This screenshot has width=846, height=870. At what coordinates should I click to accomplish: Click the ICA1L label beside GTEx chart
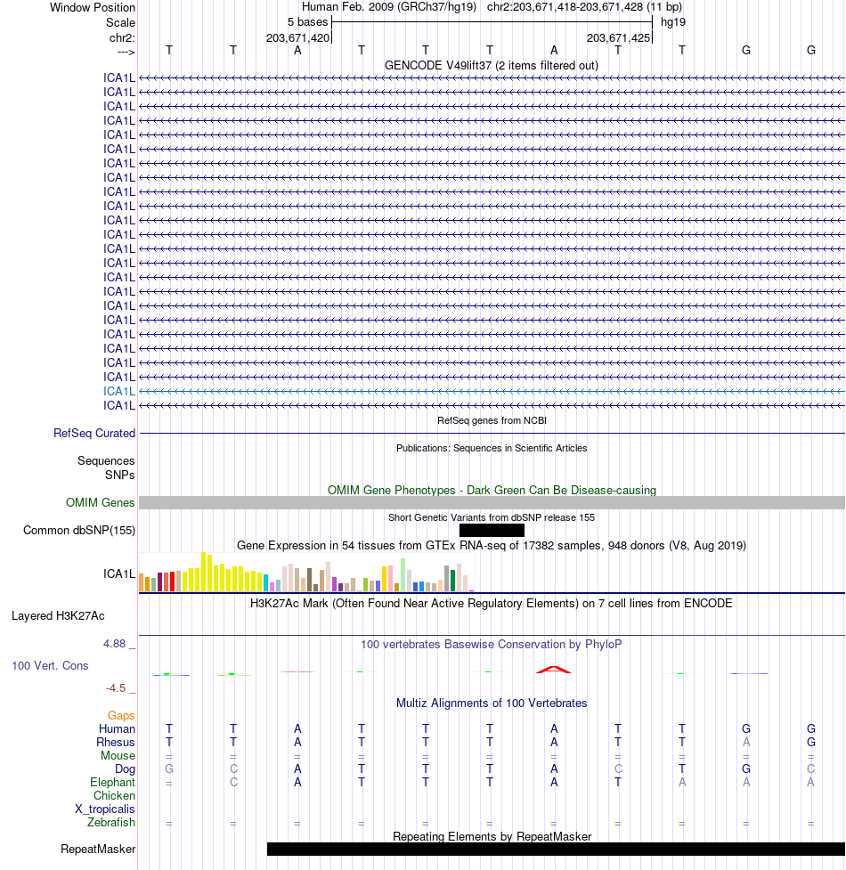click(x=118, y=573)
